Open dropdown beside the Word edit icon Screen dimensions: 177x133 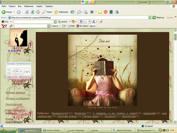pyautogui.click(x=96, y=12)
